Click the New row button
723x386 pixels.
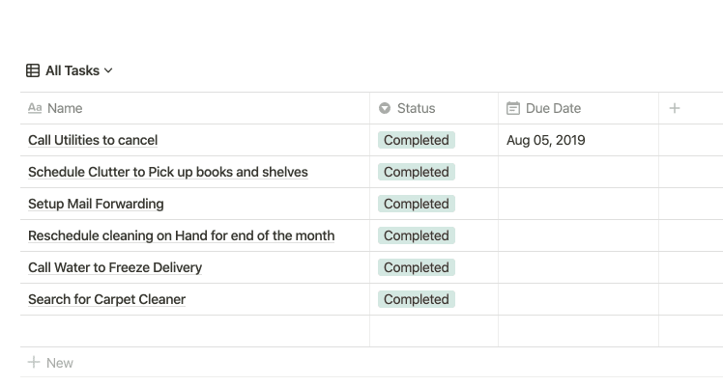[x=50, y=363]
